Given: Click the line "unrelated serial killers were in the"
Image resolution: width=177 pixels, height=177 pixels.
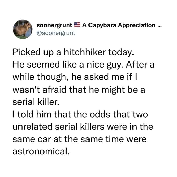Looking at the screenshot, I should coord(83,127).
